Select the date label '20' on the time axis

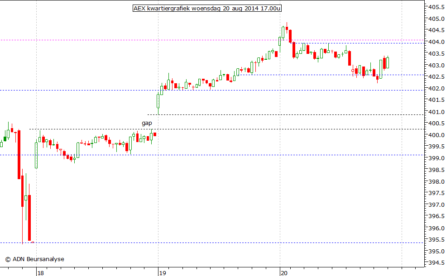click(284, 273)
